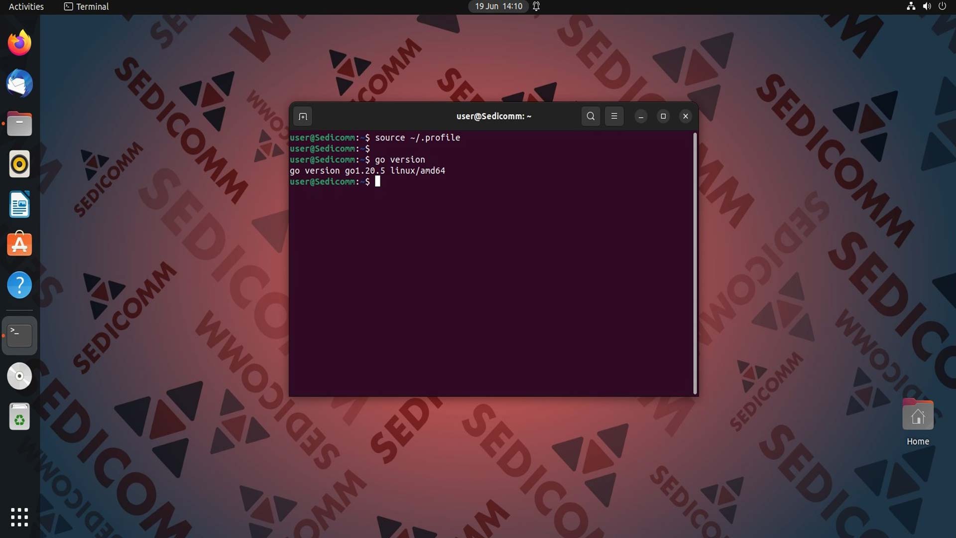Open Ubuntu Software store icon
Image resolution: width=956 pixels, height=538 pixels.
19,245
